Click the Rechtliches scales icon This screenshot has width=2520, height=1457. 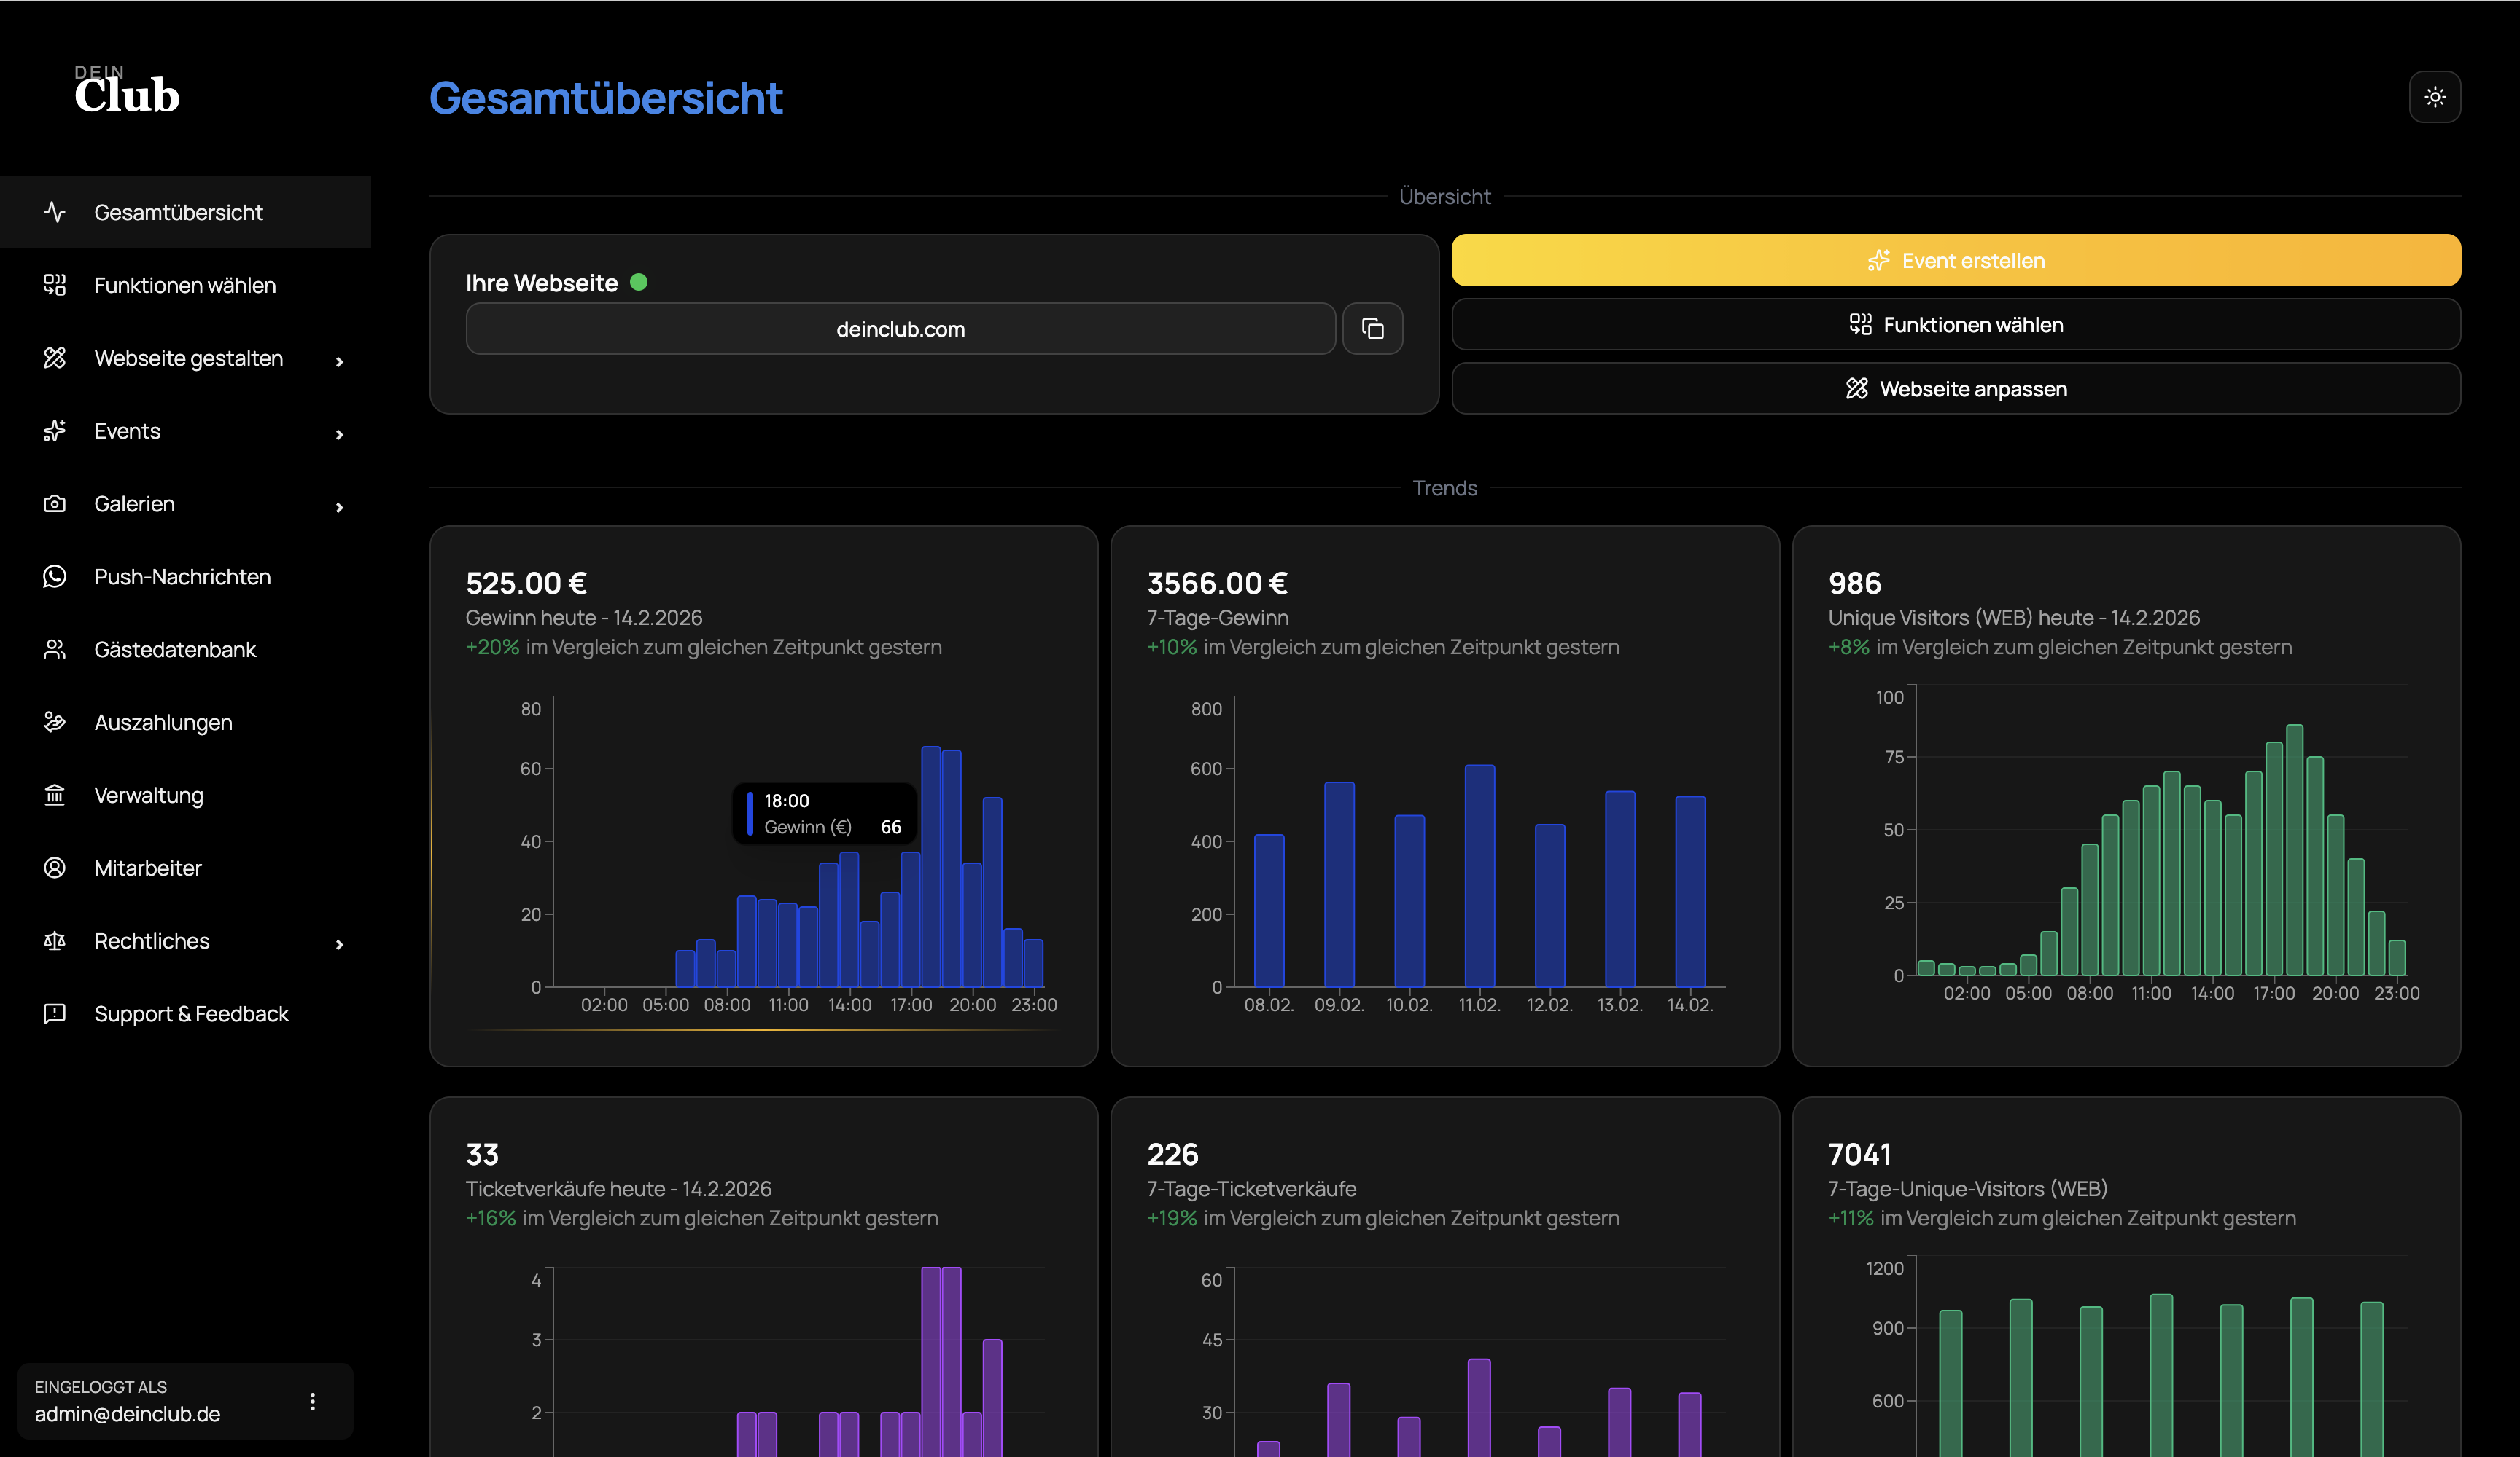coord(55,940)
